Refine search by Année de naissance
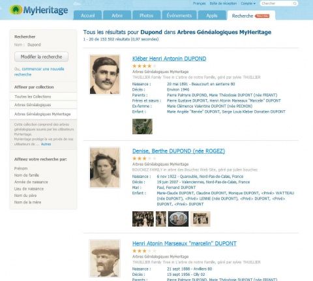The height and width of the screenshot is (281, 313). pos(31,182)
